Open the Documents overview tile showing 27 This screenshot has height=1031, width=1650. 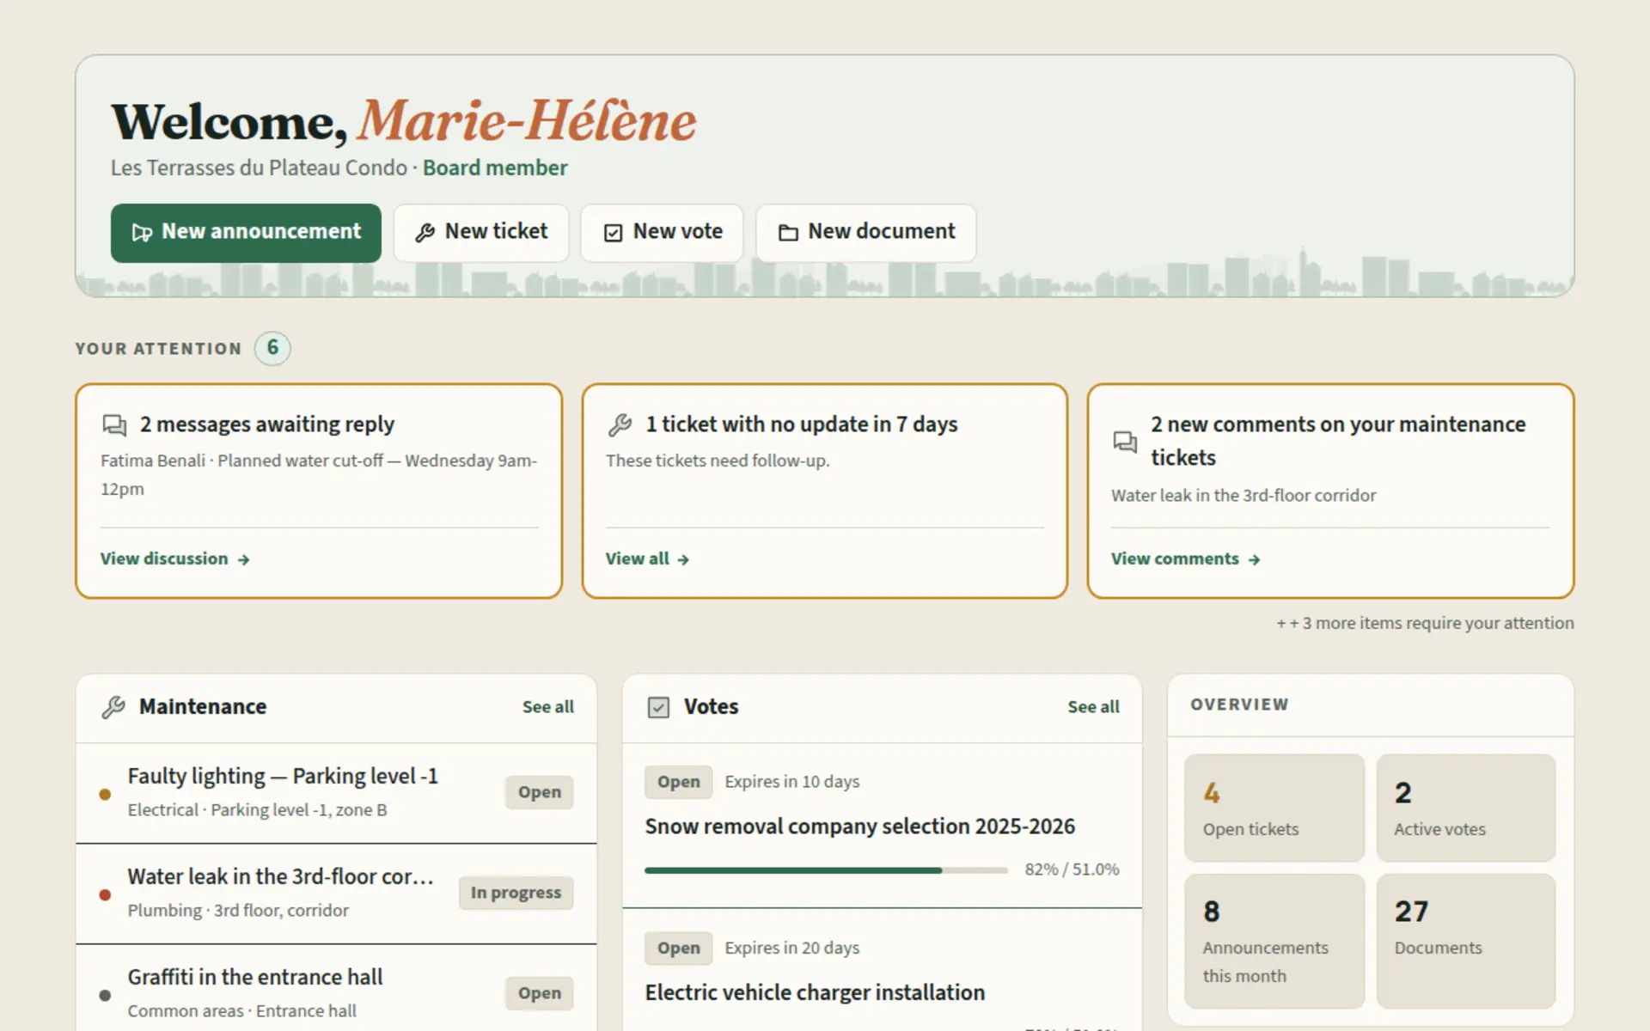point(1466,941)
